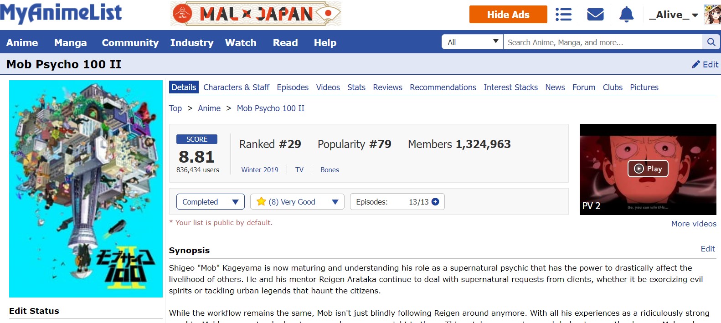Switch to the Videos tab
The width and height of the screenshot is (721, 323).
pos(328,87)
